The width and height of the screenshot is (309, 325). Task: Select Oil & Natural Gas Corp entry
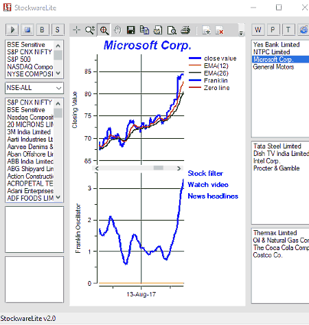[281, 240]
